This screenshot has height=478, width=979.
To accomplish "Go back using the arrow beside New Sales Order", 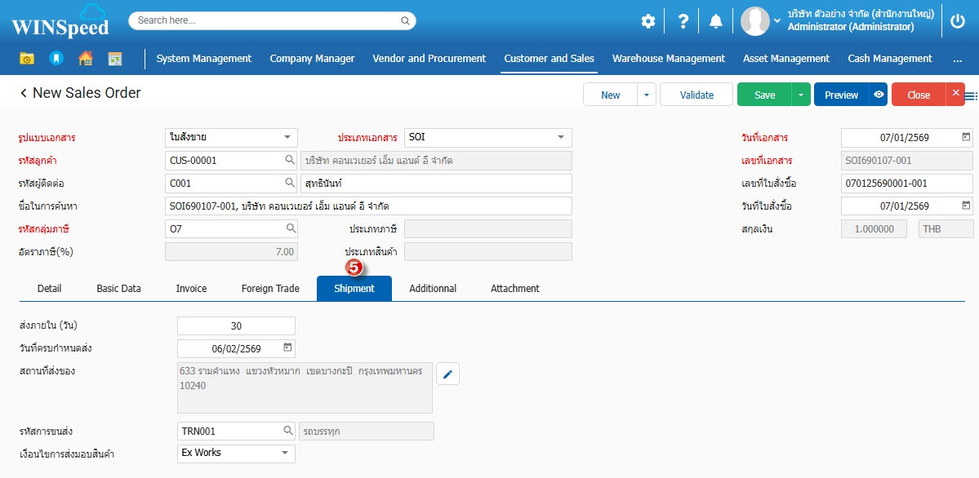I will tap(24, 94).
